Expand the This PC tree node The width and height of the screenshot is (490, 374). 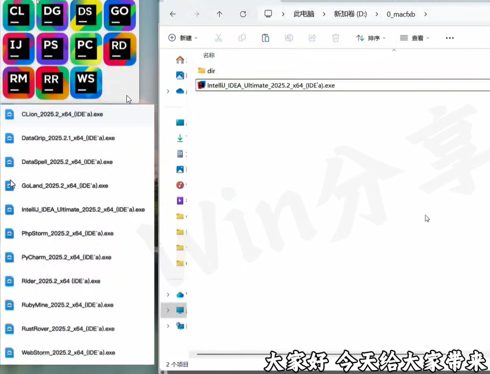168,310
